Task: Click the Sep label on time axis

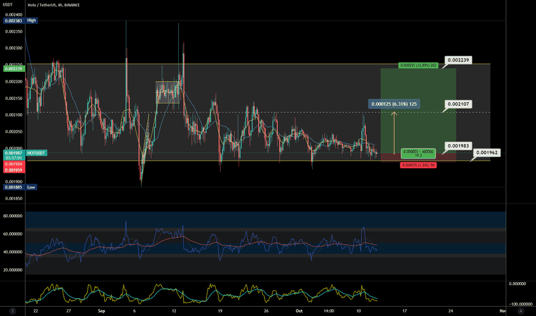Action: click(102, 311)
